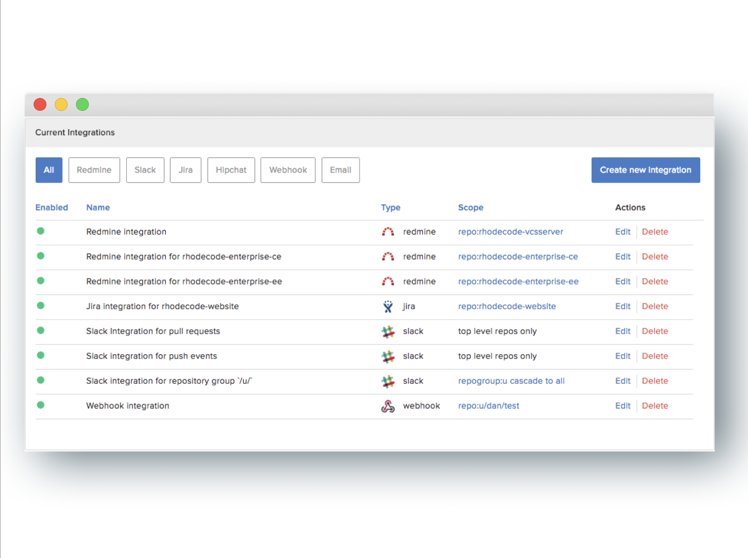Toggle the enabled indicator for Redmine integration
Image resolution: width=748 pixels, height=558 pixels.
coord(40,231)
